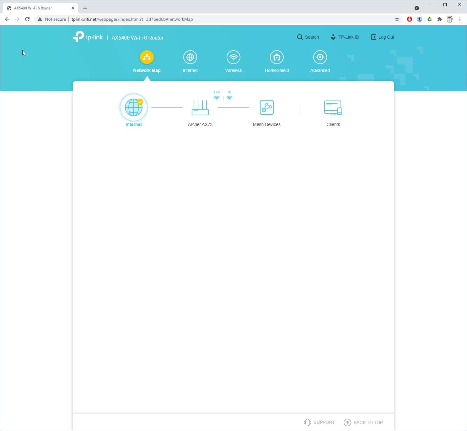
Task: Open a new browser tab
Action: [x=85, y=8]
